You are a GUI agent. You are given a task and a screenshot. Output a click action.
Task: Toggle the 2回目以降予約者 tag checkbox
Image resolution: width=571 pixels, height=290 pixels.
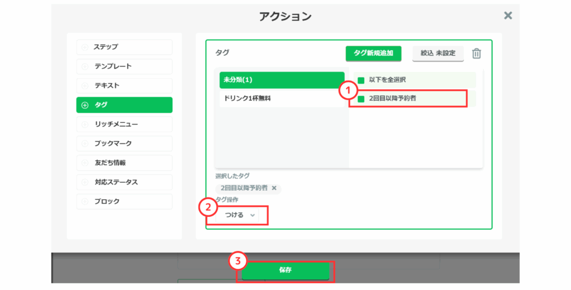(x=361, y=99)
